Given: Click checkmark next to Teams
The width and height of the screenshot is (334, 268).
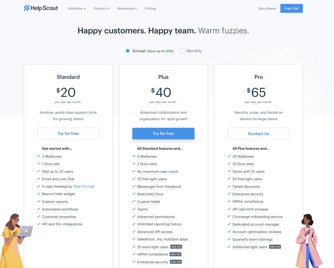Looking at the screenshot, I should [x=134, y=209].
